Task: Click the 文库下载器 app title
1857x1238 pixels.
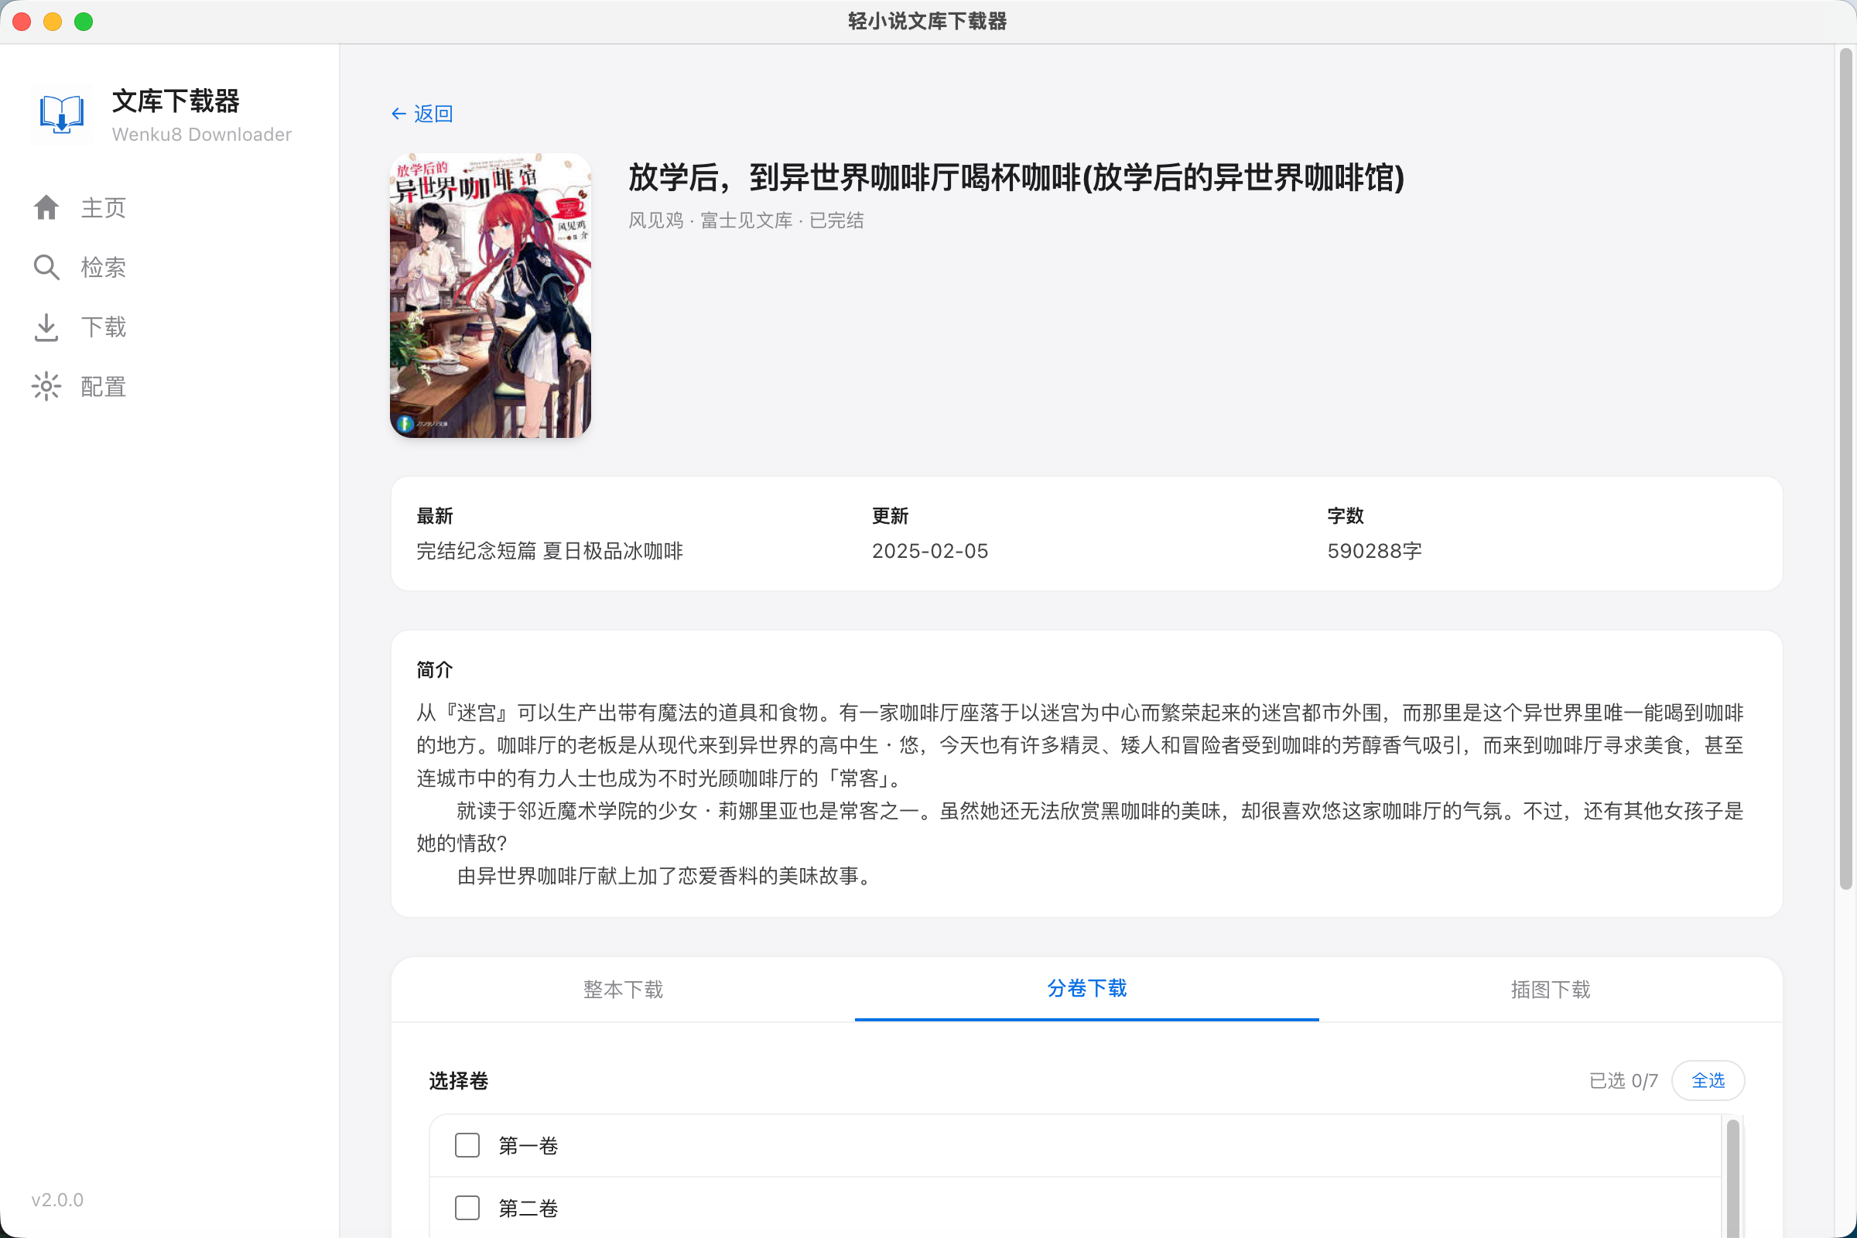Action: pos(176,101)
